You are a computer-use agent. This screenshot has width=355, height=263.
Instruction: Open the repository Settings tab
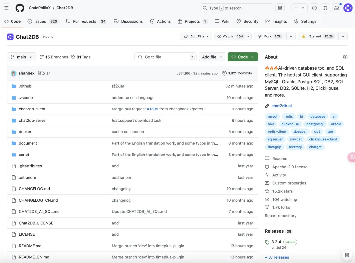(305, 21)
